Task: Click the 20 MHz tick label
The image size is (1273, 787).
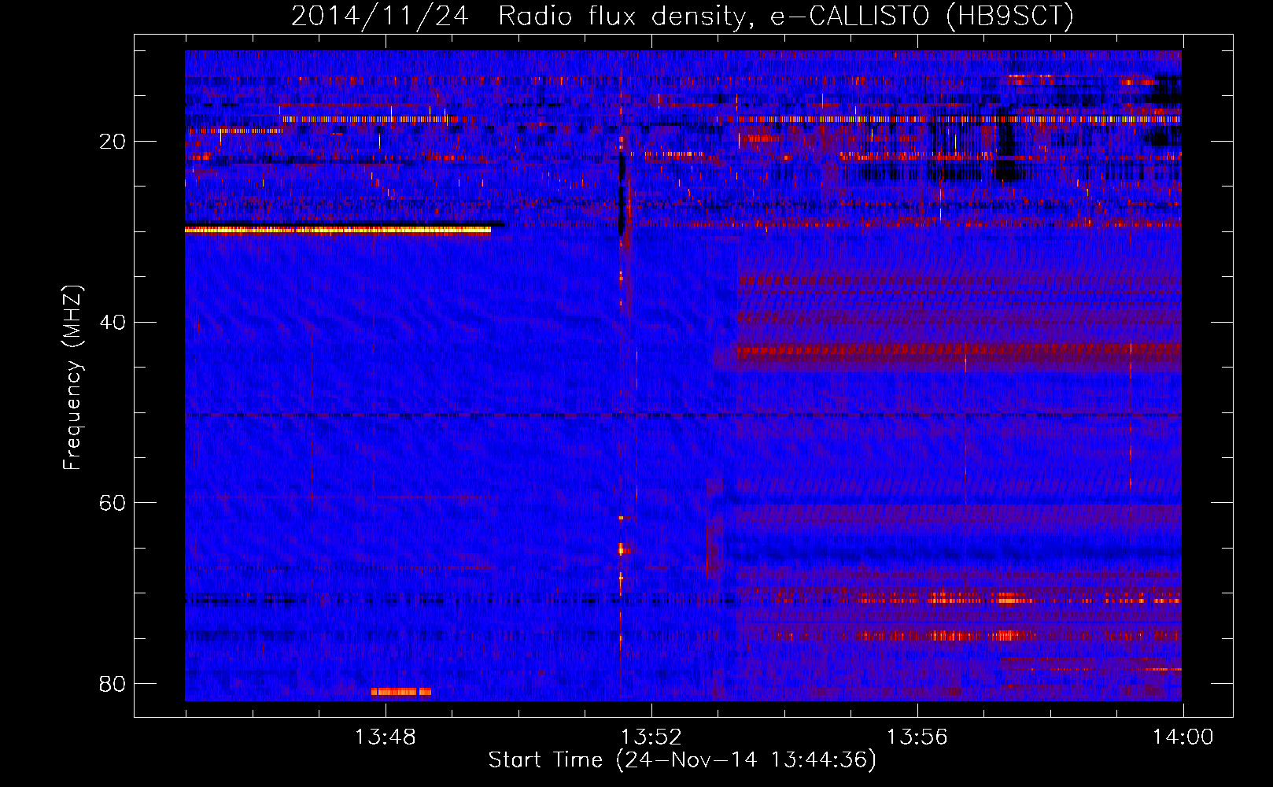Action: (x=113, y=142)
